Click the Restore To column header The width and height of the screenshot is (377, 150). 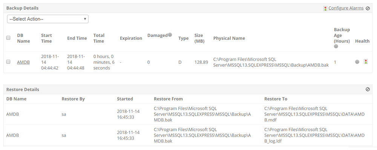[x=276, y=99]
